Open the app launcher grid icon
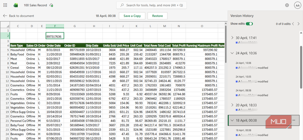 pyautogui.click(x=5, y=5)
